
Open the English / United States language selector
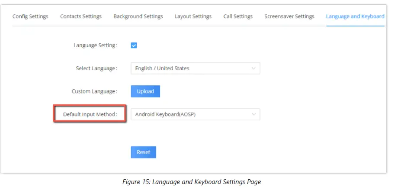190,68
